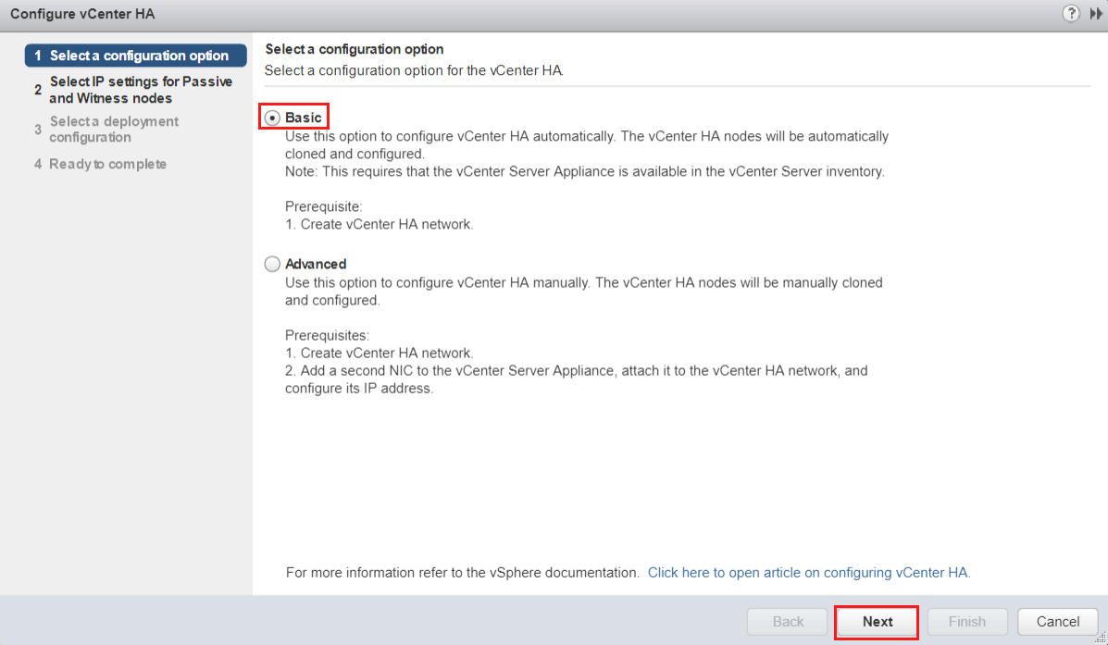The height and width of the screenshot is (645, 1108).
Task: Click the Advanced 'Prerequisites:' label text
Action: click(327, 336)
